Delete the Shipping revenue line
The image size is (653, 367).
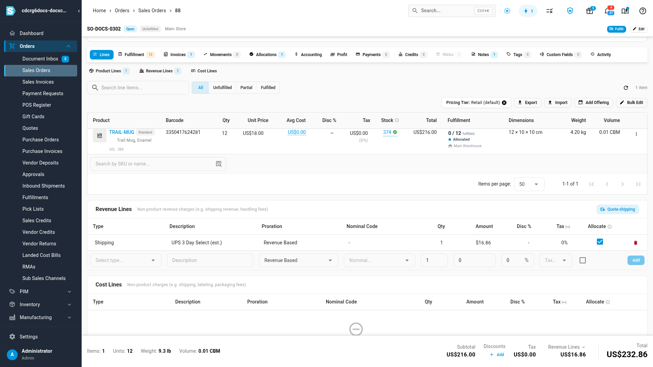pos(635,243)
